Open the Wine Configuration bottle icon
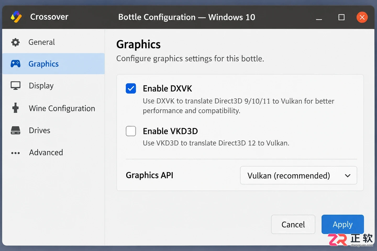The width and height of the screenshot is (377, 251). (x=15, y=108)
